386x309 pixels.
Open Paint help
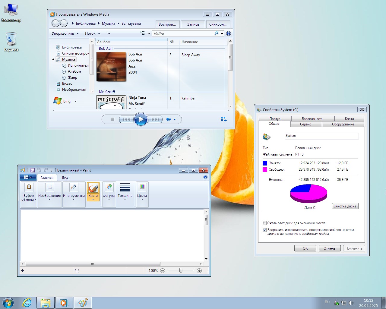click(205, 177)
